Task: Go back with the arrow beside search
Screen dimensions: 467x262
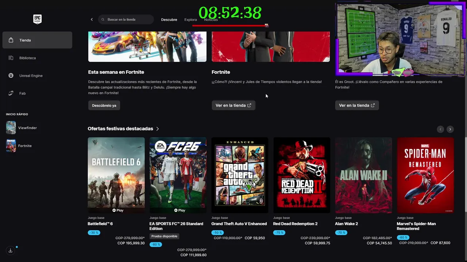Action: (x=92, y=19)
